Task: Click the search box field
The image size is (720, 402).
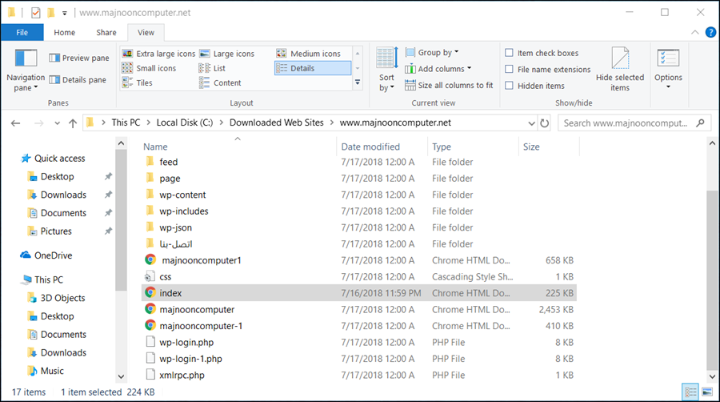Action: tap(626, 123)
